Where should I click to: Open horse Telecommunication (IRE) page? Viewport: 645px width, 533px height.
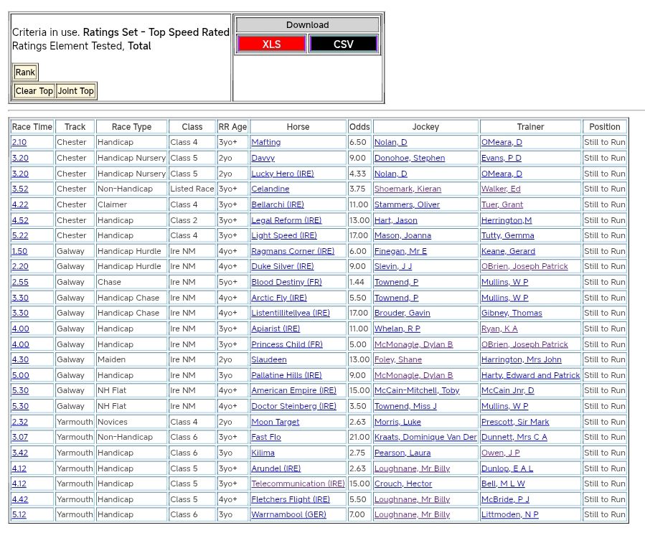pos(298,484)
